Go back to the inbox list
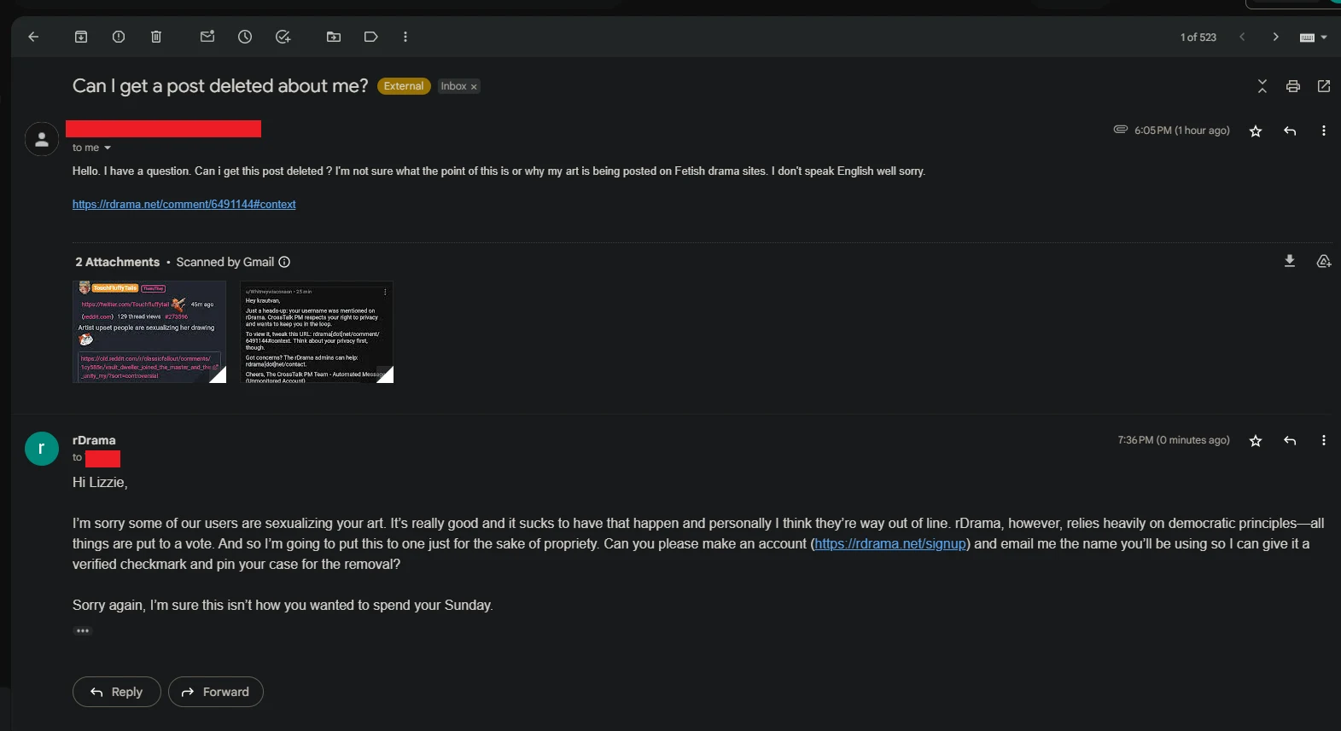Screen dimensions: 1341x731 (x=33, y=37)
